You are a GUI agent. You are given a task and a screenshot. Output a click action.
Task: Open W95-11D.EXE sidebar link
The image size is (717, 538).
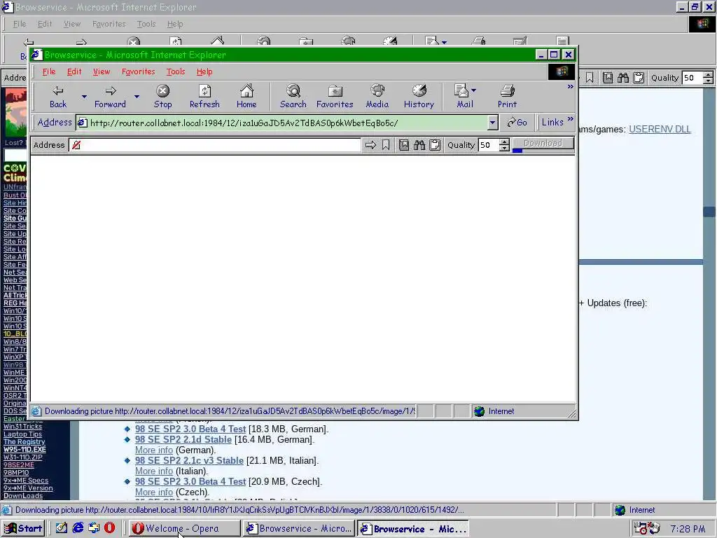[25, 449]
